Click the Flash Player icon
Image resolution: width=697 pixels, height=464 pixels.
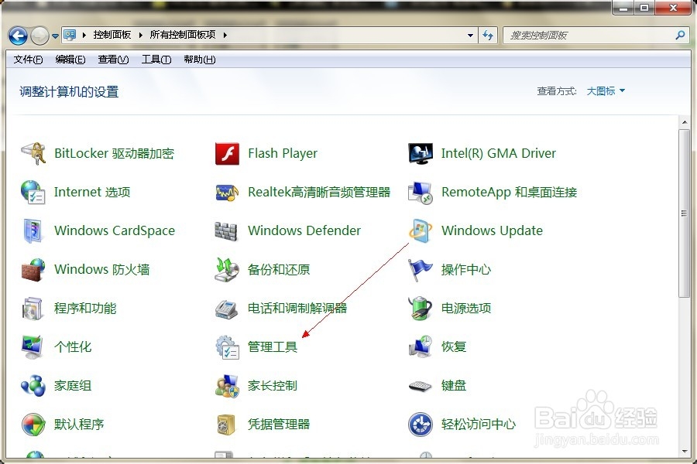227,154
